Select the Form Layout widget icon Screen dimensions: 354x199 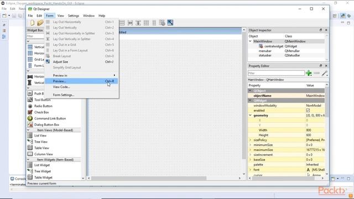tap(30, 66)
